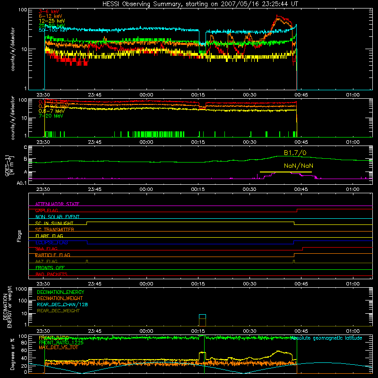This screenshot has height=378, width=378.
Task: Click the 23:45 tick label under the GOES panel
Action: (x=94, y=189)
